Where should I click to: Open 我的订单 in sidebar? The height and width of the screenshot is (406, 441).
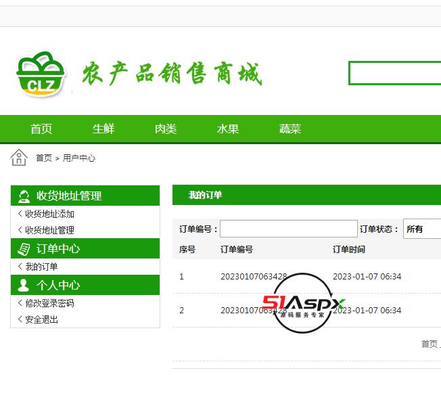pos(41,267)
